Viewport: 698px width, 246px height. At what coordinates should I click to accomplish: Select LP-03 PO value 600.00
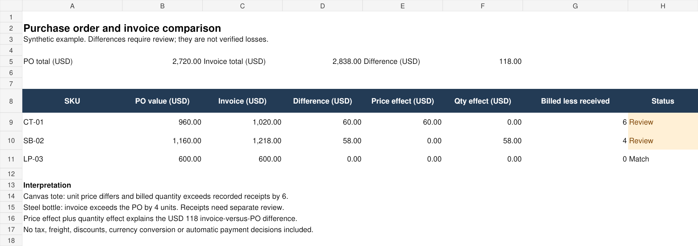tap(162, 159)
